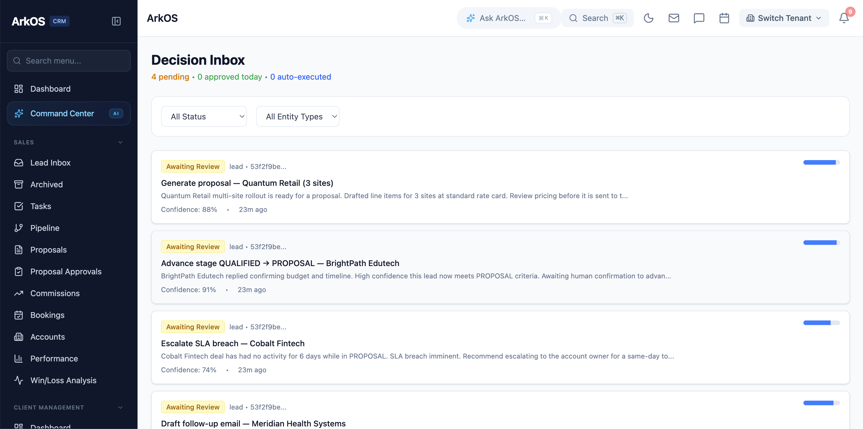Click the search magnifier in menu search

(x=17, y=61)
